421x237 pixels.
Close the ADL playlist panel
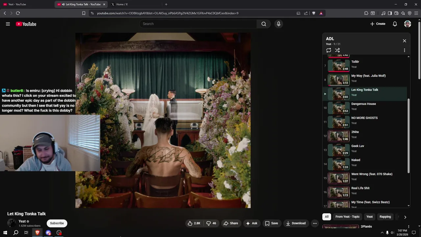[x=405, y=41]
